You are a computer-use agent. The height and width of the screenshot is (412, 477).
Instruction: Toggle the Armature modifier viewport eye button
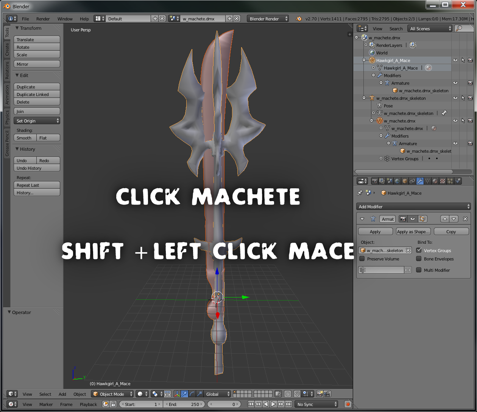coord(413,219)
